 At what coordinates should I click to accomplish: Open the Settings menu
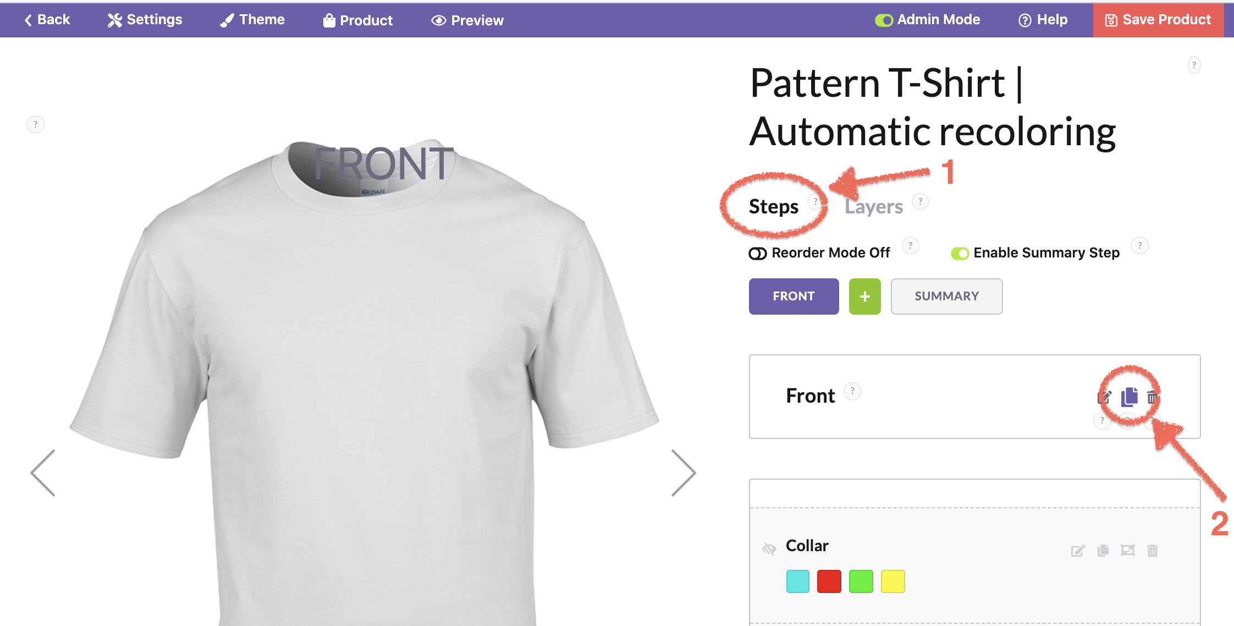pyautogui.click(x=145, y=20)
